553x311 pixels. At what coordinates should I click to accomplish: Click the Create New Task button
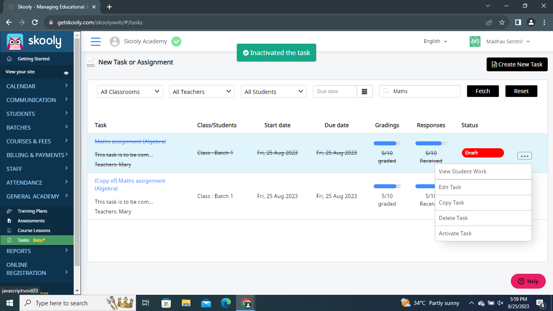click(517, 64)
